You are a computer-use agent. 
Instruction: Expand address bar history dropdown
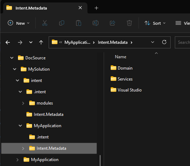coord(153,42)
